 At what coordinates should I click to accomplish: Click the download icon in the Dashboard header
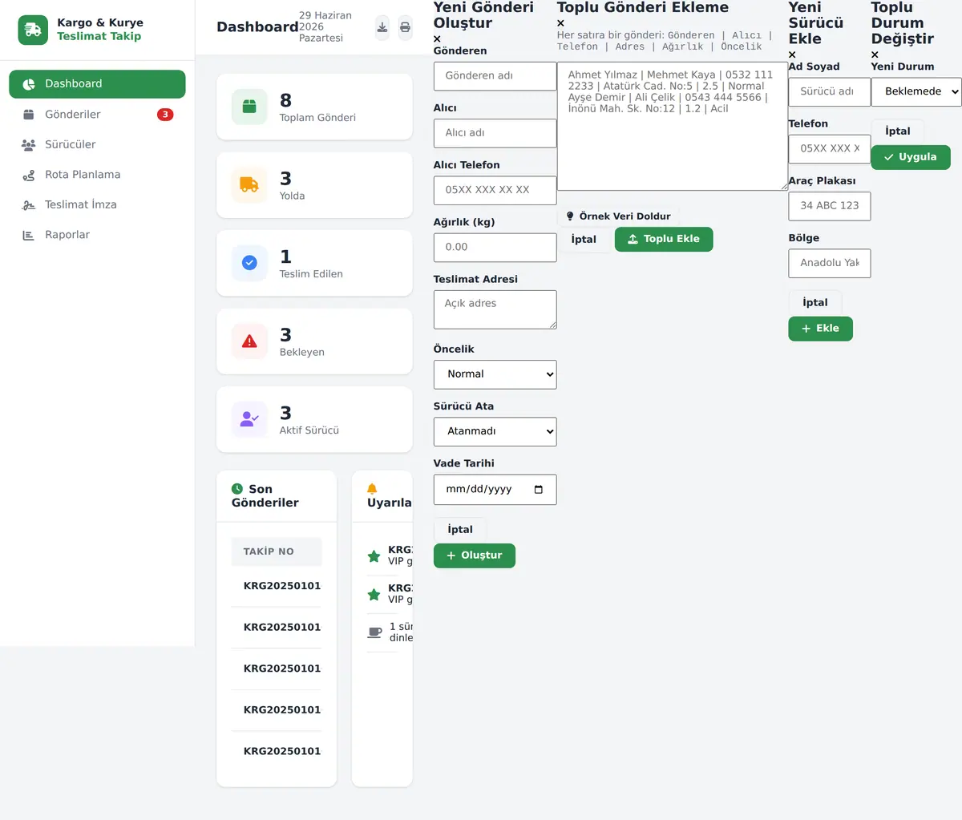coord(382,27)
